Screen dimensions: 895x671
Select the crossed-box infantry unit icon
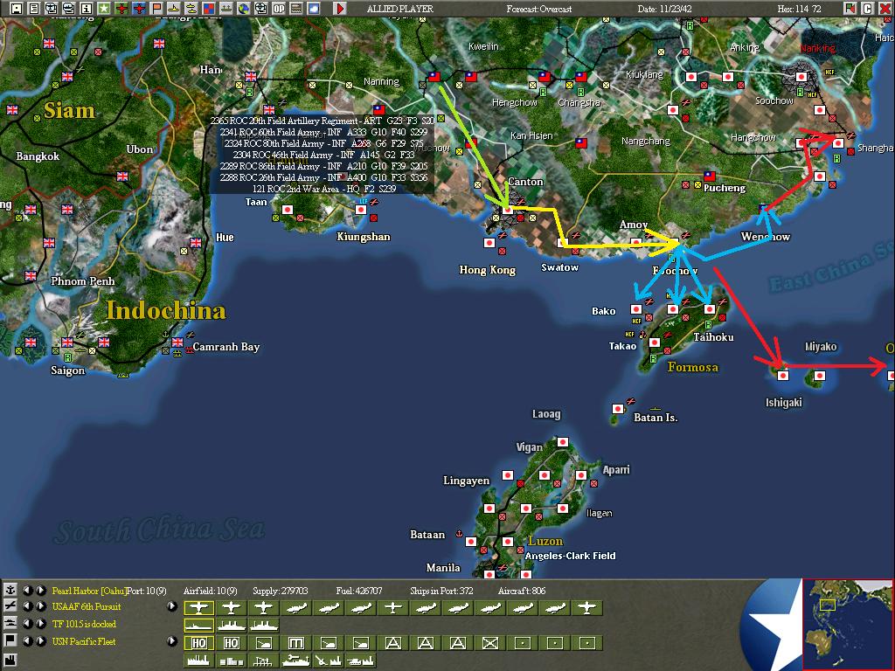(x=489, y=643)
